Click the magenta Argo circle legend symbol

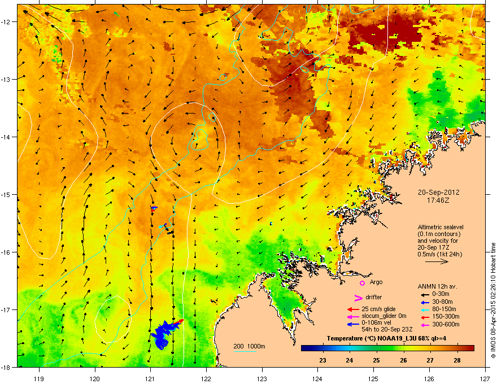[x=362, y=283]
